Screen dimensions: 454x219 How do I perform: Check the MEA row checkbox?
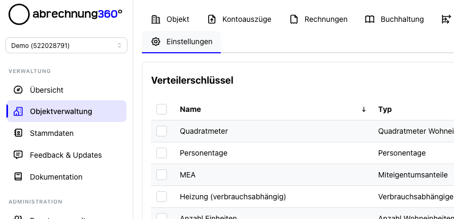(x=162, y=175)
